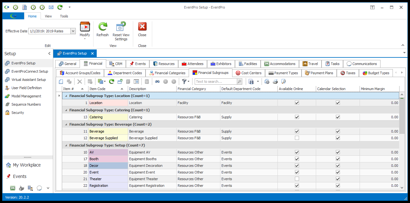The width and height of the screenshot is (410, 203).
Task: Click the magnifier search button beside search box
Action: coord(239,82)
